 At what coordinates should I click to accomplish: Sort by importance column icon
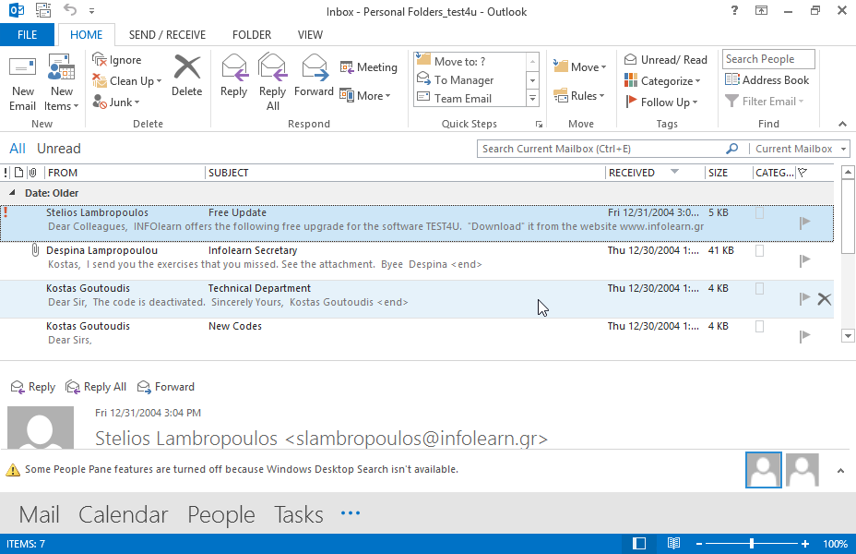click(x=6, y=173)
